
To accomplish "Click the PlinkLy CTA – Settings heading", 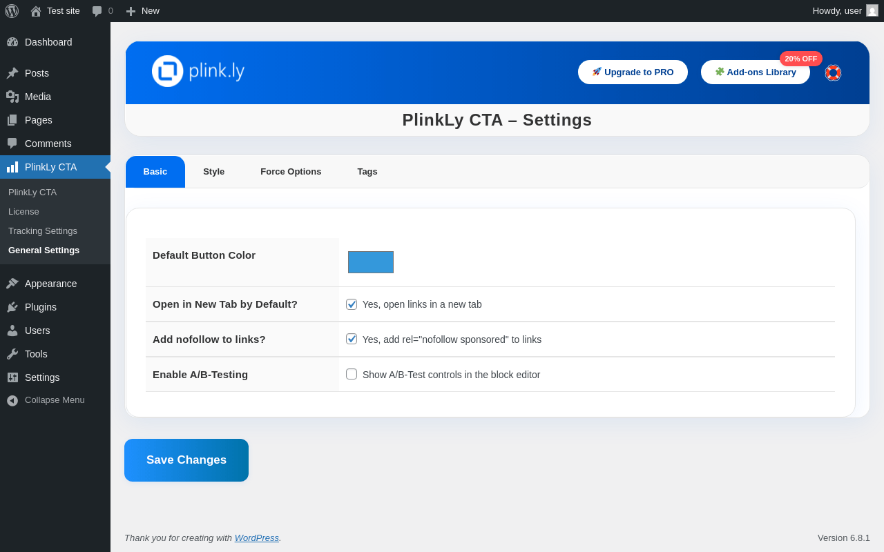I will click(497, 120).
